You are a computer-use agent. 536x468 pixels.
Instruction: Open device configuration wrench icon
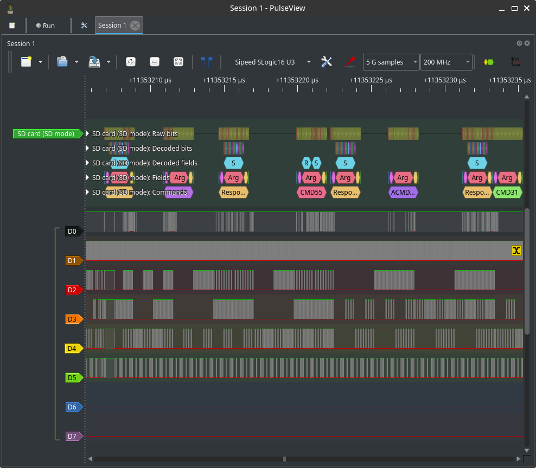pyautogui.click(x=327, y=62)
